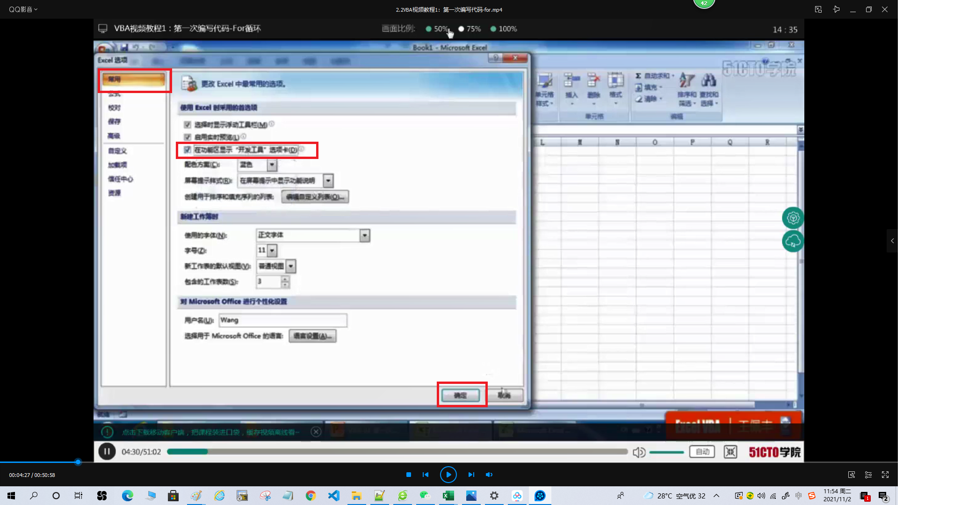Pause the embedded 51CTO video
This screenshot has width=961, height=505.
click(x=107, y=452)
